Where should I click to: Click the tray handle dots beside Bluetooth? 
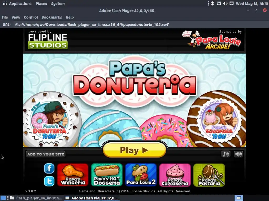pyautogui.click(x=208, y=3)
